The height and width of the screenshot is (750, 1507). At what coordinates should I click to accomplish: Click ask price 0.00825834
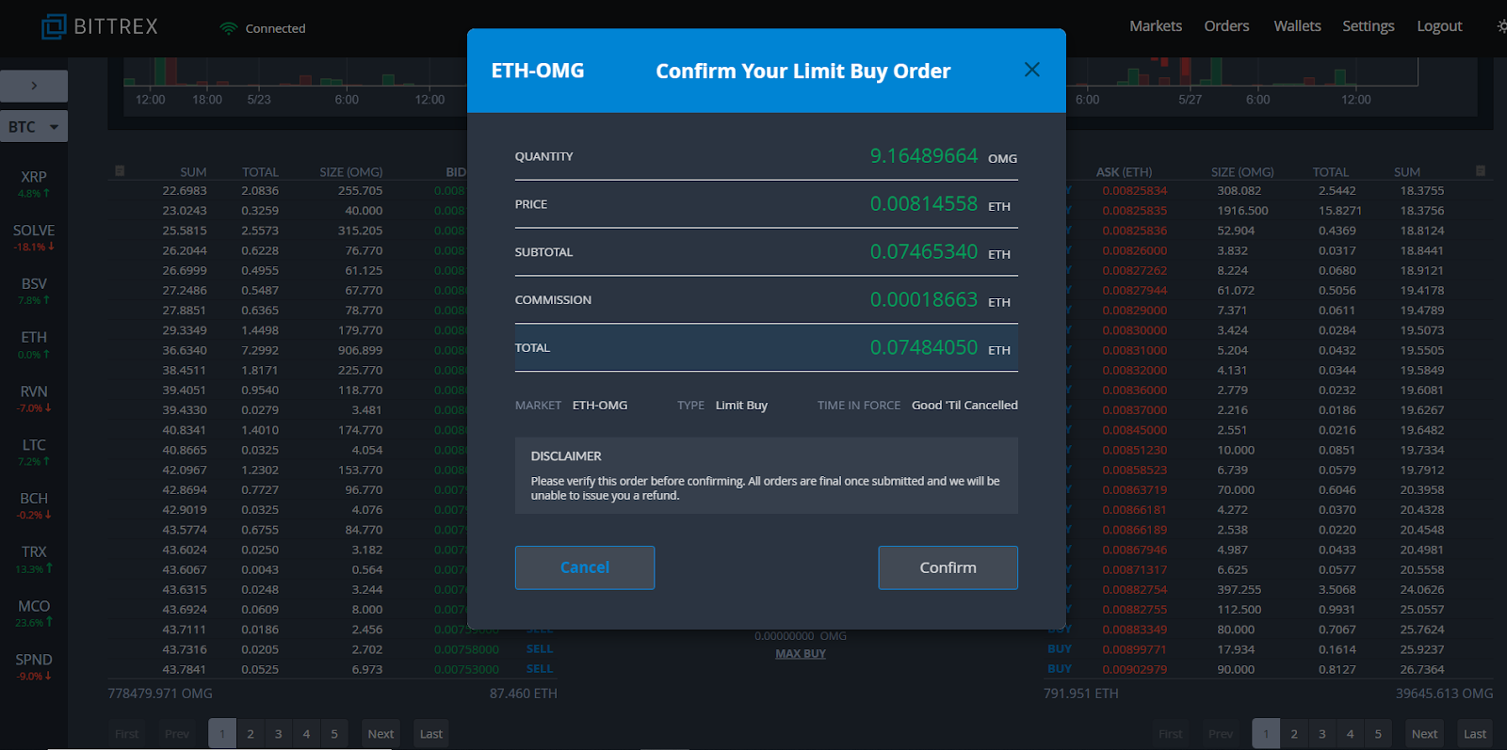point(1135,190)
